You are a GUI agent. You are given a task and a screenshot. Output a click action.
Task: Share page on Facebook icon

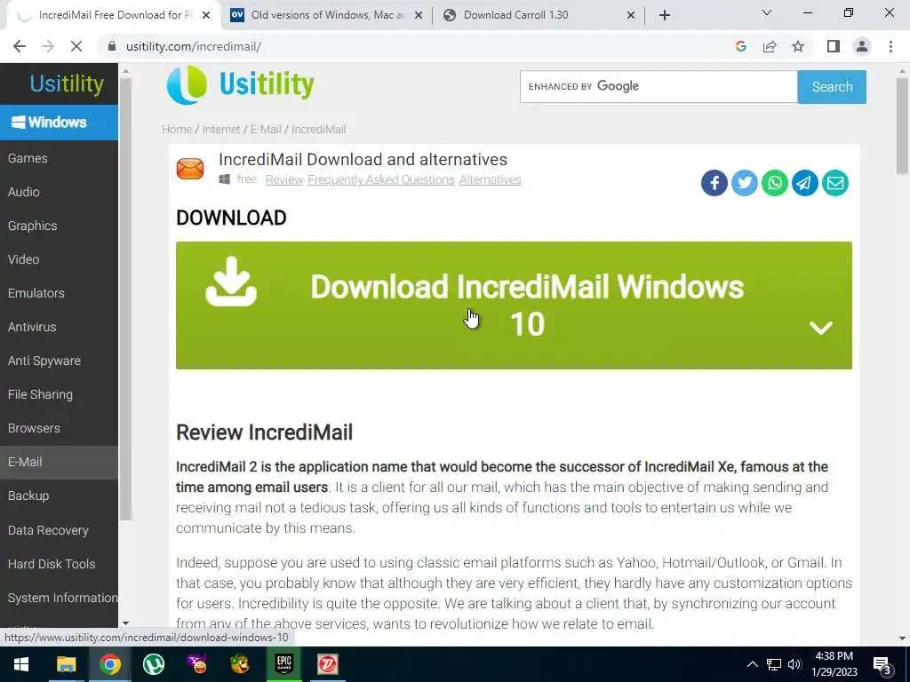tap(714, 183)
